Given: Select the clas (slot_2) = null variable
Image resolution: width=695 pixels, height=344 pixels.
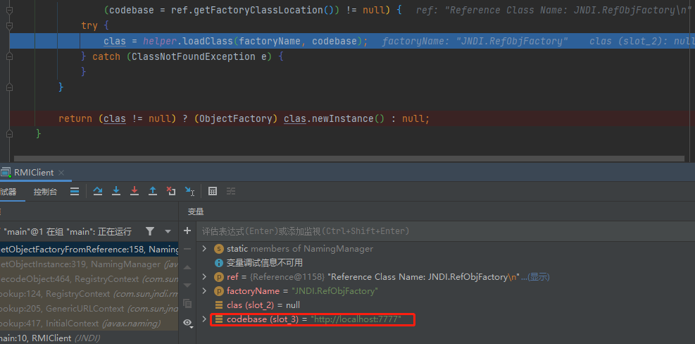Looking at the screenshot, I should coord(263,305).
